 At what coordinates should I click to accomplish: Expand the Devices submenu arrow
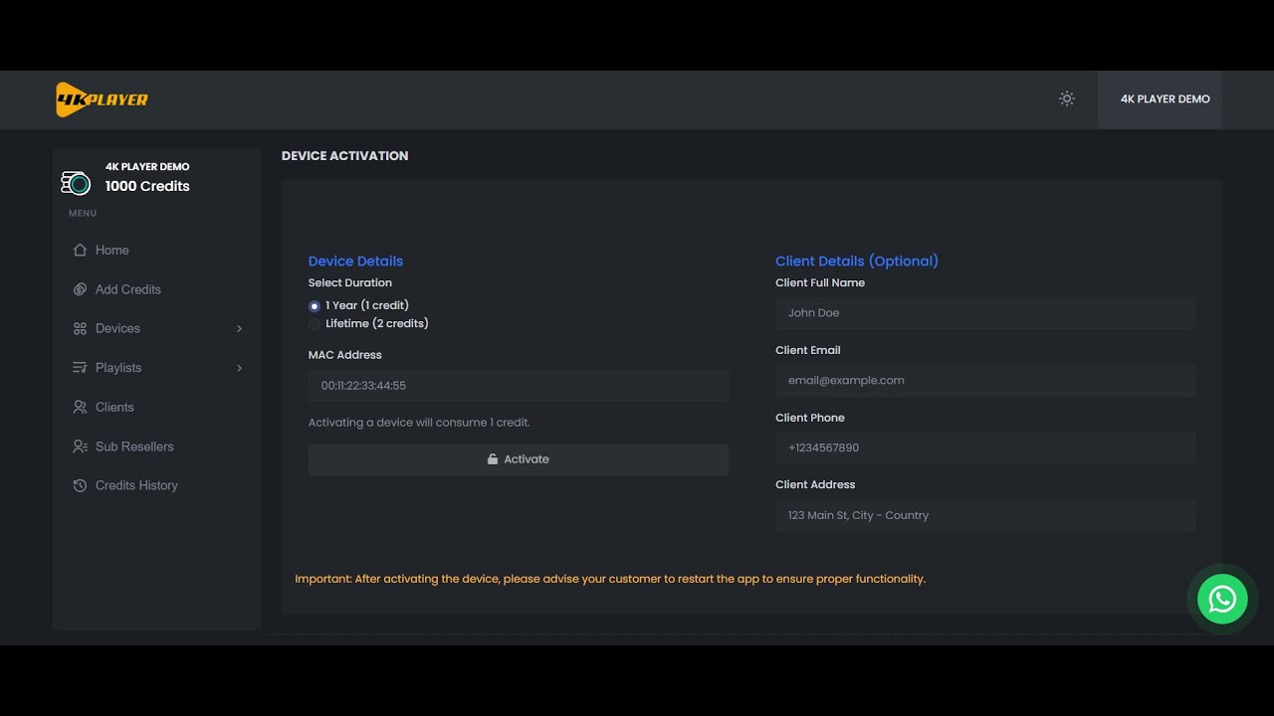[x=239, y=328]
